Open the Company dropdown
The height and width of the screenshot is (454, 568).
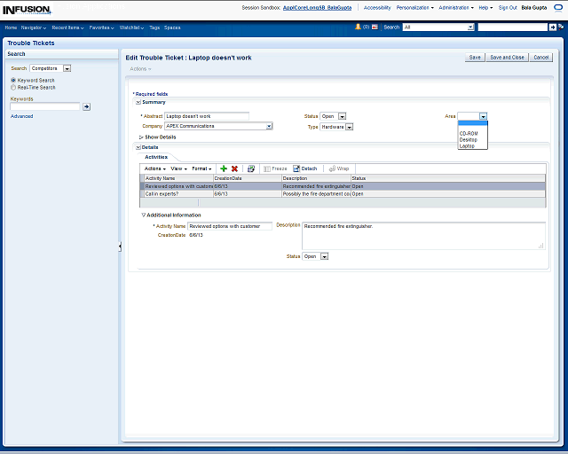click(x=269, y=127)
